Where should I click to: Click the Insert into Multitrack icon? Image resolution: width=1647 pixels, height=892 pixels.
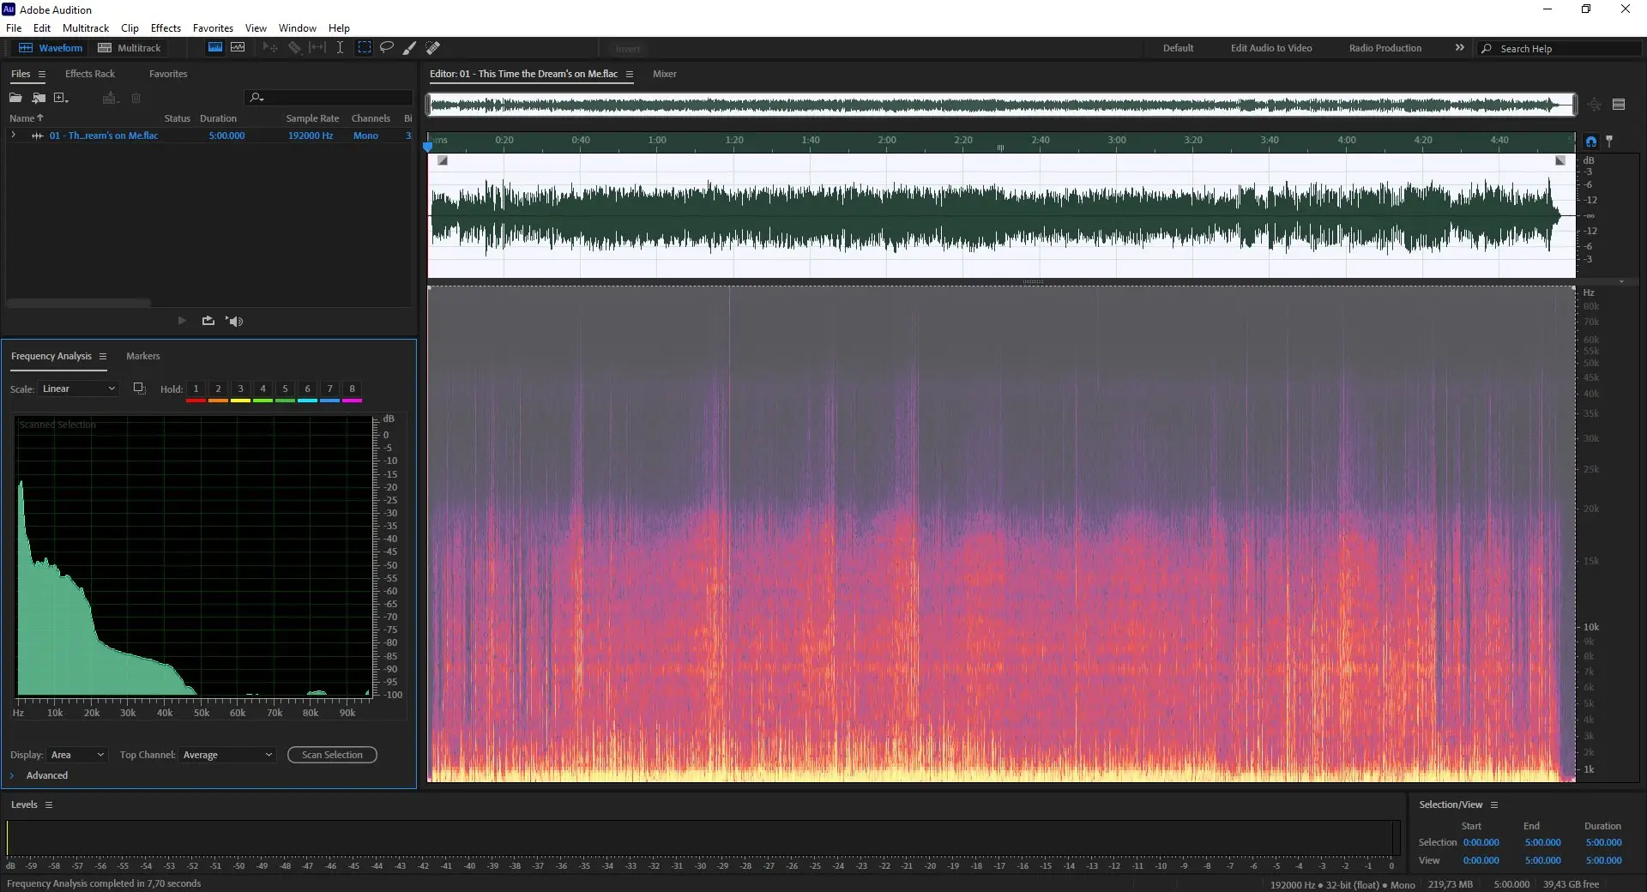[109, 98]
